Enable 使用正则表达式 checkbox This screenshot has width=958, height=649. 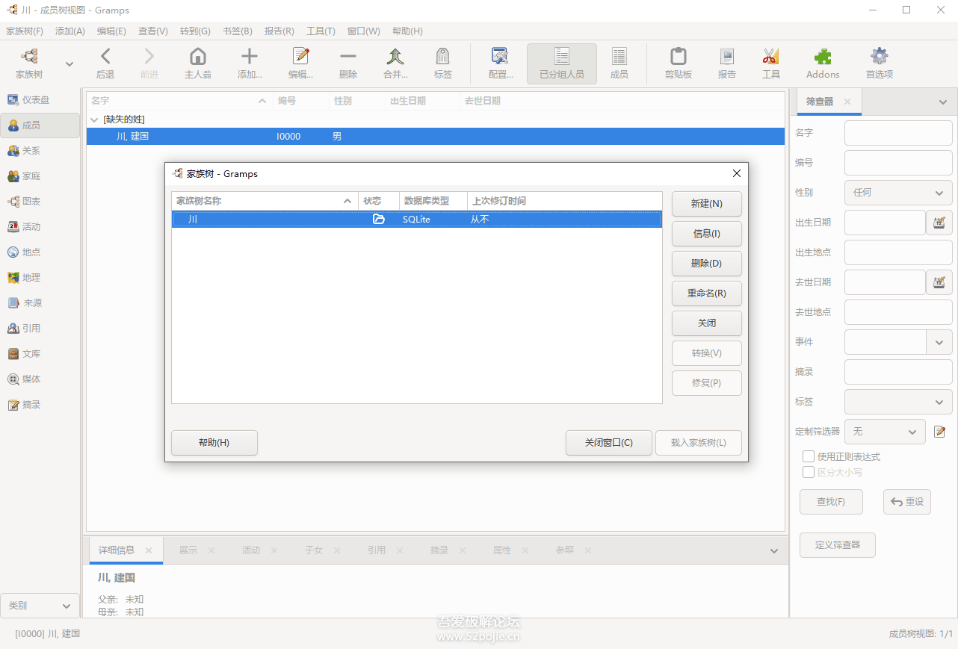(809, 456)
